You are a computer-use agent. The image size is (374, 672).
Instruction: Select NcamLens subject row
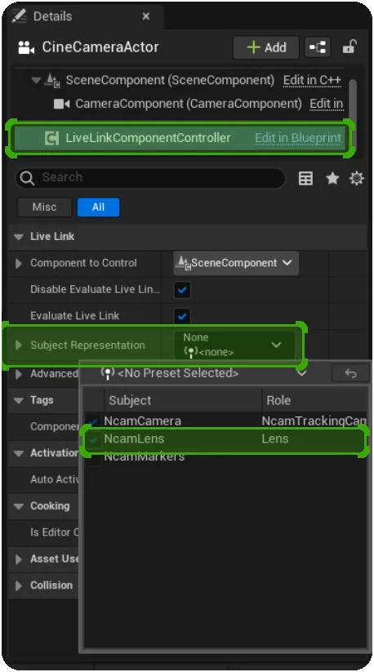click(225, 438)
